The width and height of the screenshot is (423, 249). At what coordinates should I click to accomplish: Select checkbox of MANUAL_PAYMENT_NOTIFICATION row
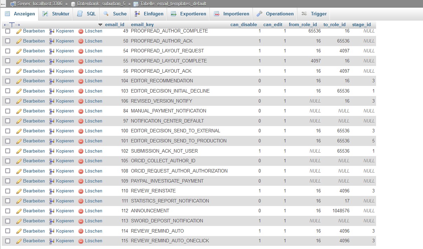tap(8, 111)
